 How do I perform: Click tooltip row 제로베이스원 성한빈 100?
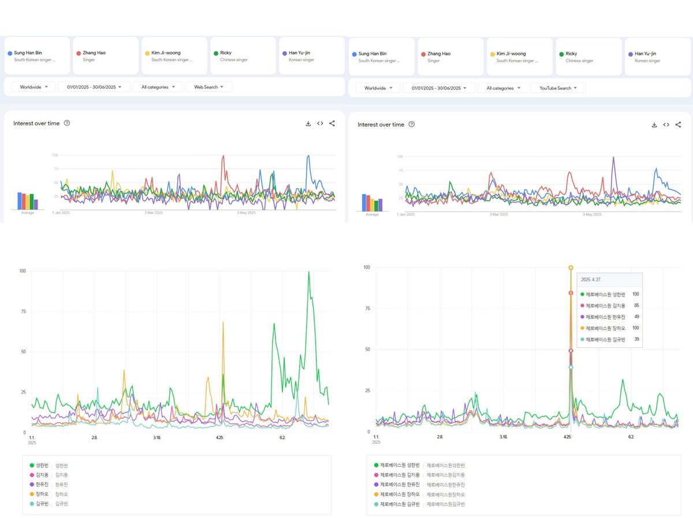[610, 294]
